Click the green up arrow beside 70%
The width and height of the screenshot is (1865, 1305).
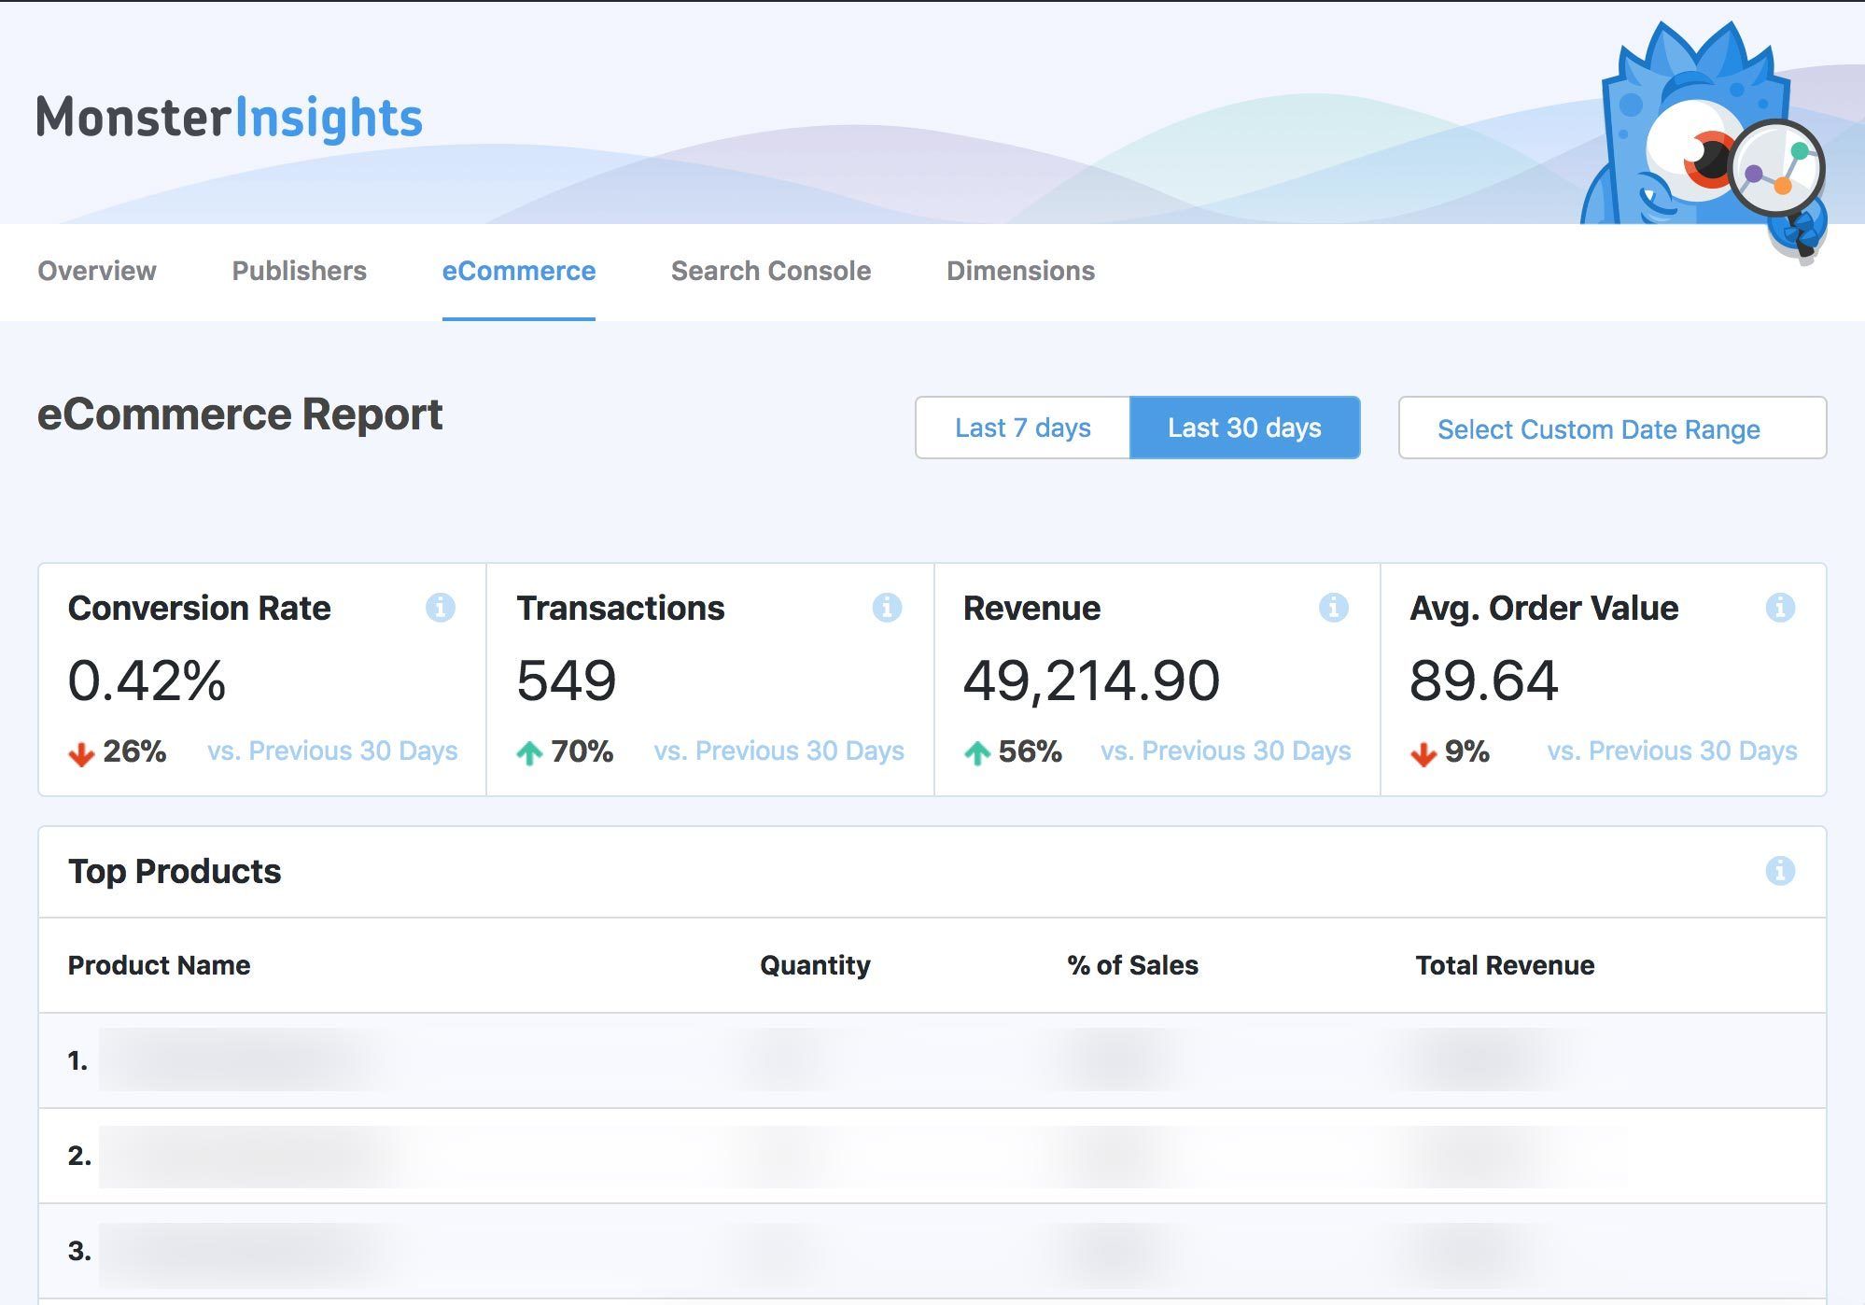click(529, 752)
